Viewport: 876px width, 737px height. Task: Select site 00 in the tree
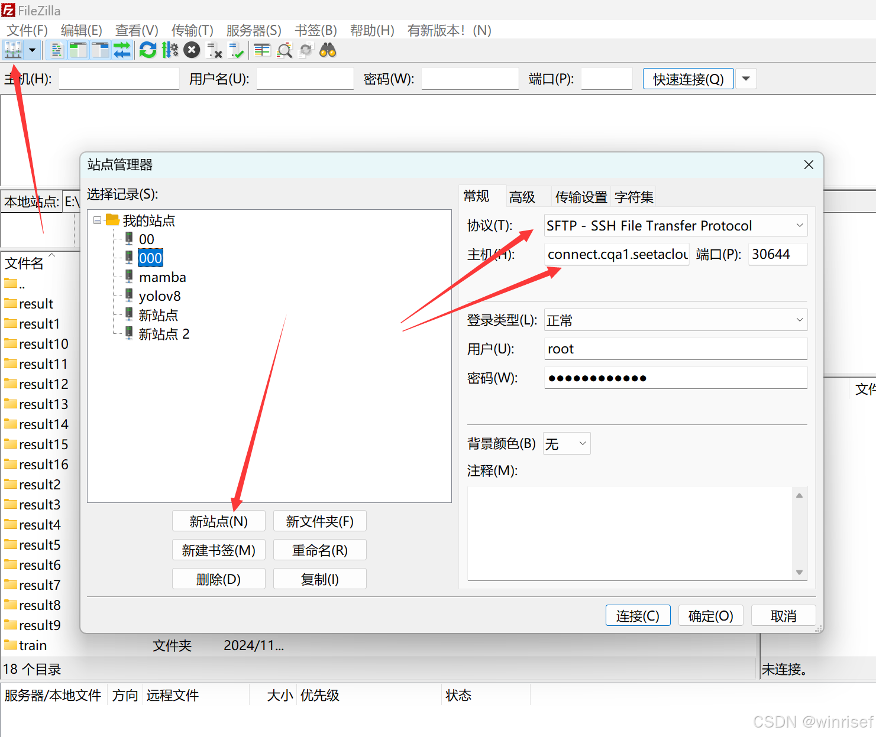[147, 239]
